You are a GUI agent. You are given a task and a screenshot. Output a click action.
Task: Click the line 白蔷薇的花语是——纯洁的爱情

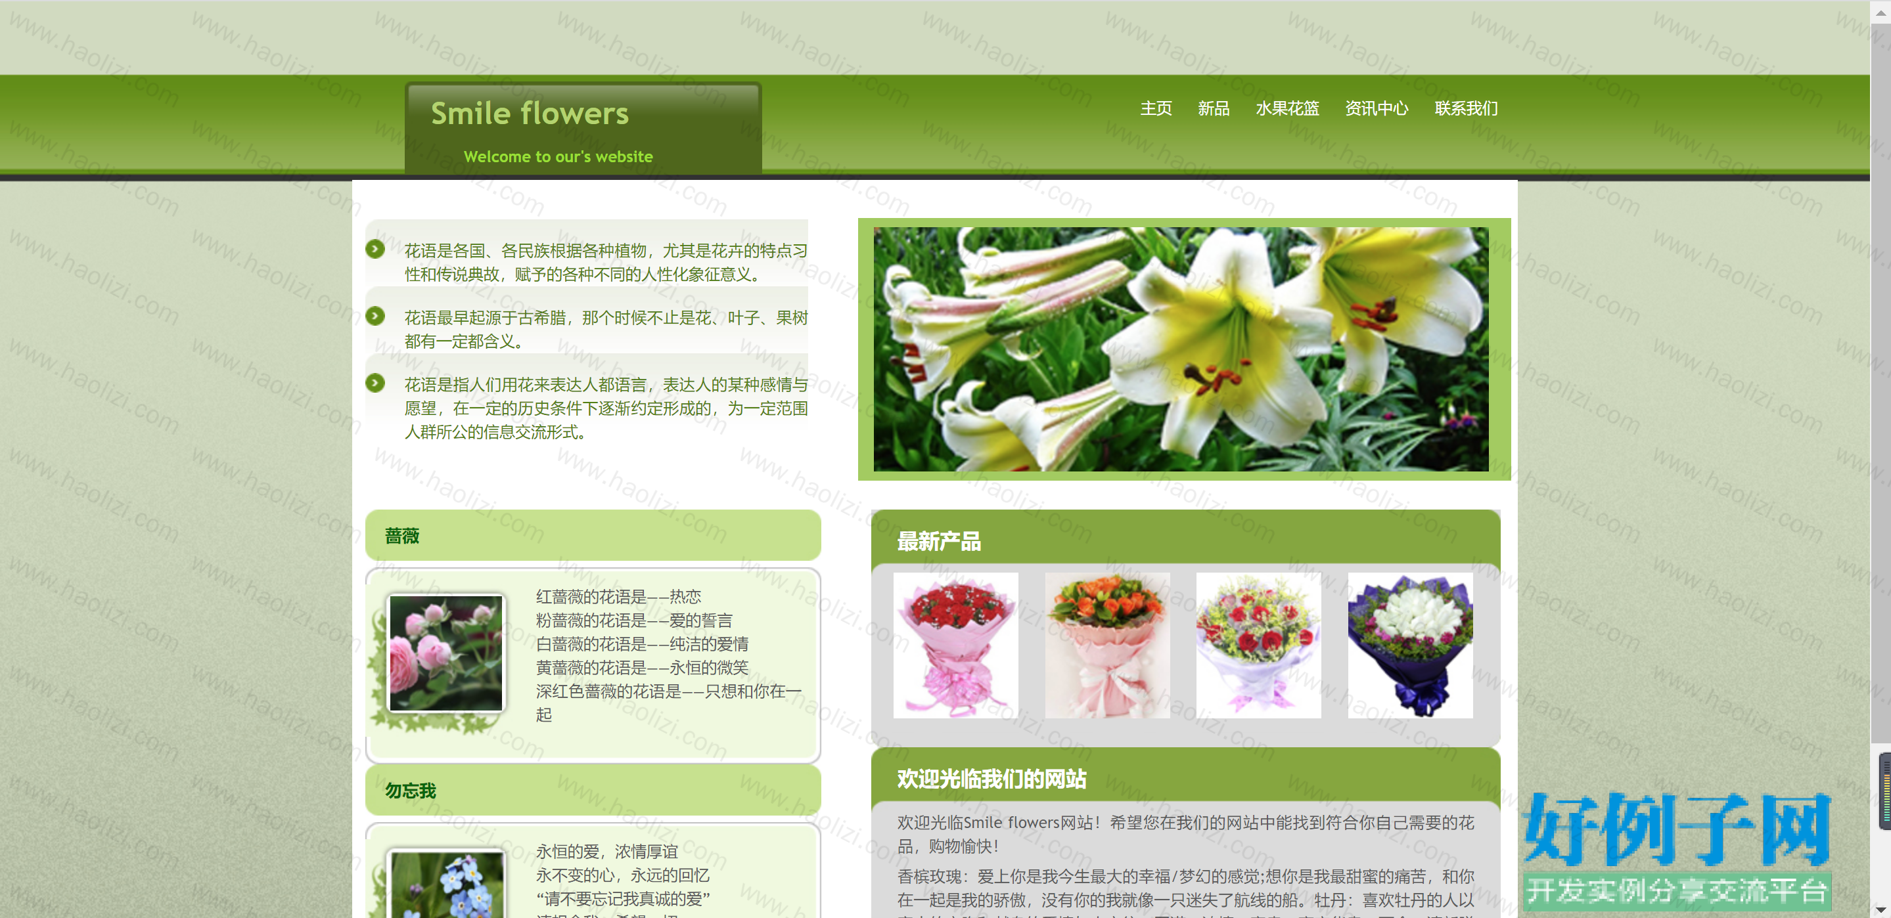tap(641, 644)
